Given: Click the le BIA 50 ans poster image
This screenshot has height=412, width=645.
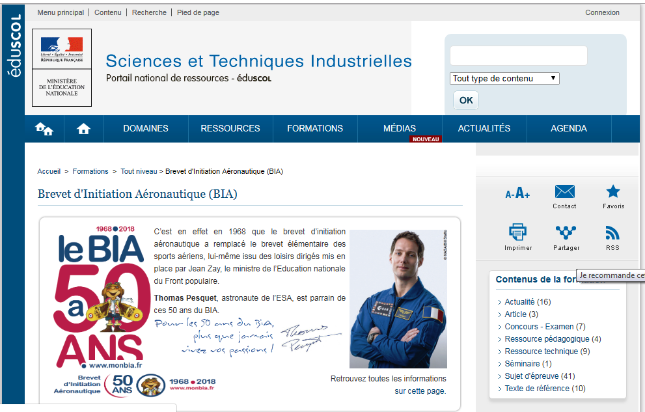Looking at the screenshot, I should [x=101, y=297].
